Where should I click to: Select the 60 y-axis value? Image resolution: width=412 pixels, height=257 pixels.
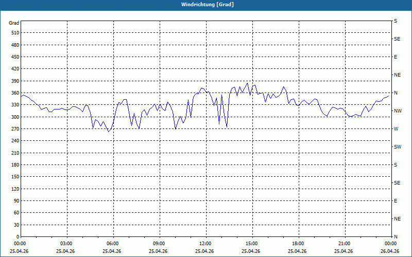[x=16, y=213]
